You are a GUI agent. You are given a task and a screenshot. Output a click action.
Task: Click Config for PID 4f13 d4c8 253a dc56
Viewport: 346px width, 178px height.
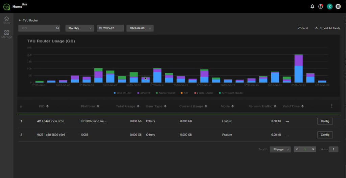[325, 121]
